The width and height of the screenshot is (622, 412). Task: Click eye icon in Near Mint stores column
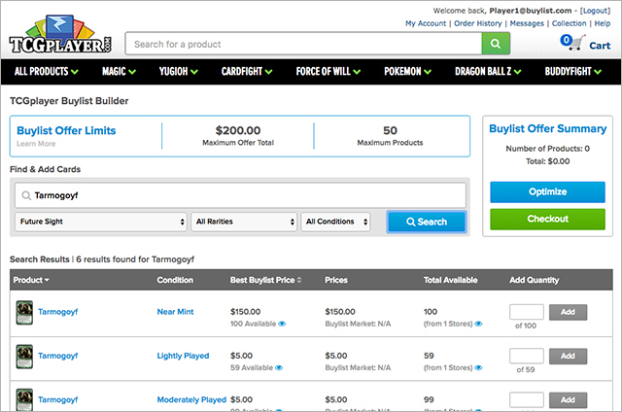pyautogui.click(x=478, y=324)
